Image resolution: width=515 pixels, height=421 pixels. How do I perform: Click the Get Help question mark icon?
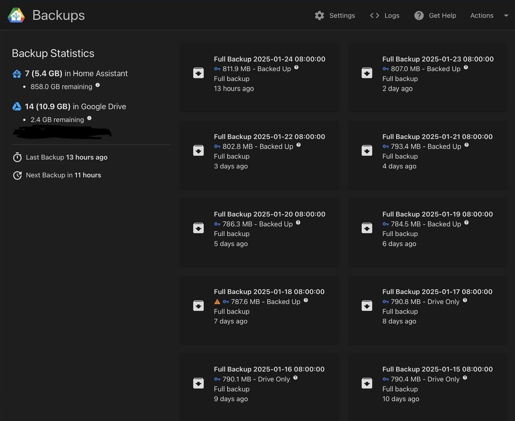[x=419, y=15]
